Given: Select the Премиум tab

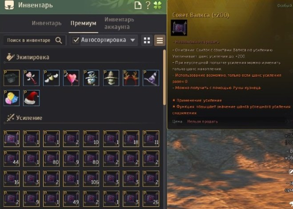Looking at the screenshot, I should pos(83,23).
